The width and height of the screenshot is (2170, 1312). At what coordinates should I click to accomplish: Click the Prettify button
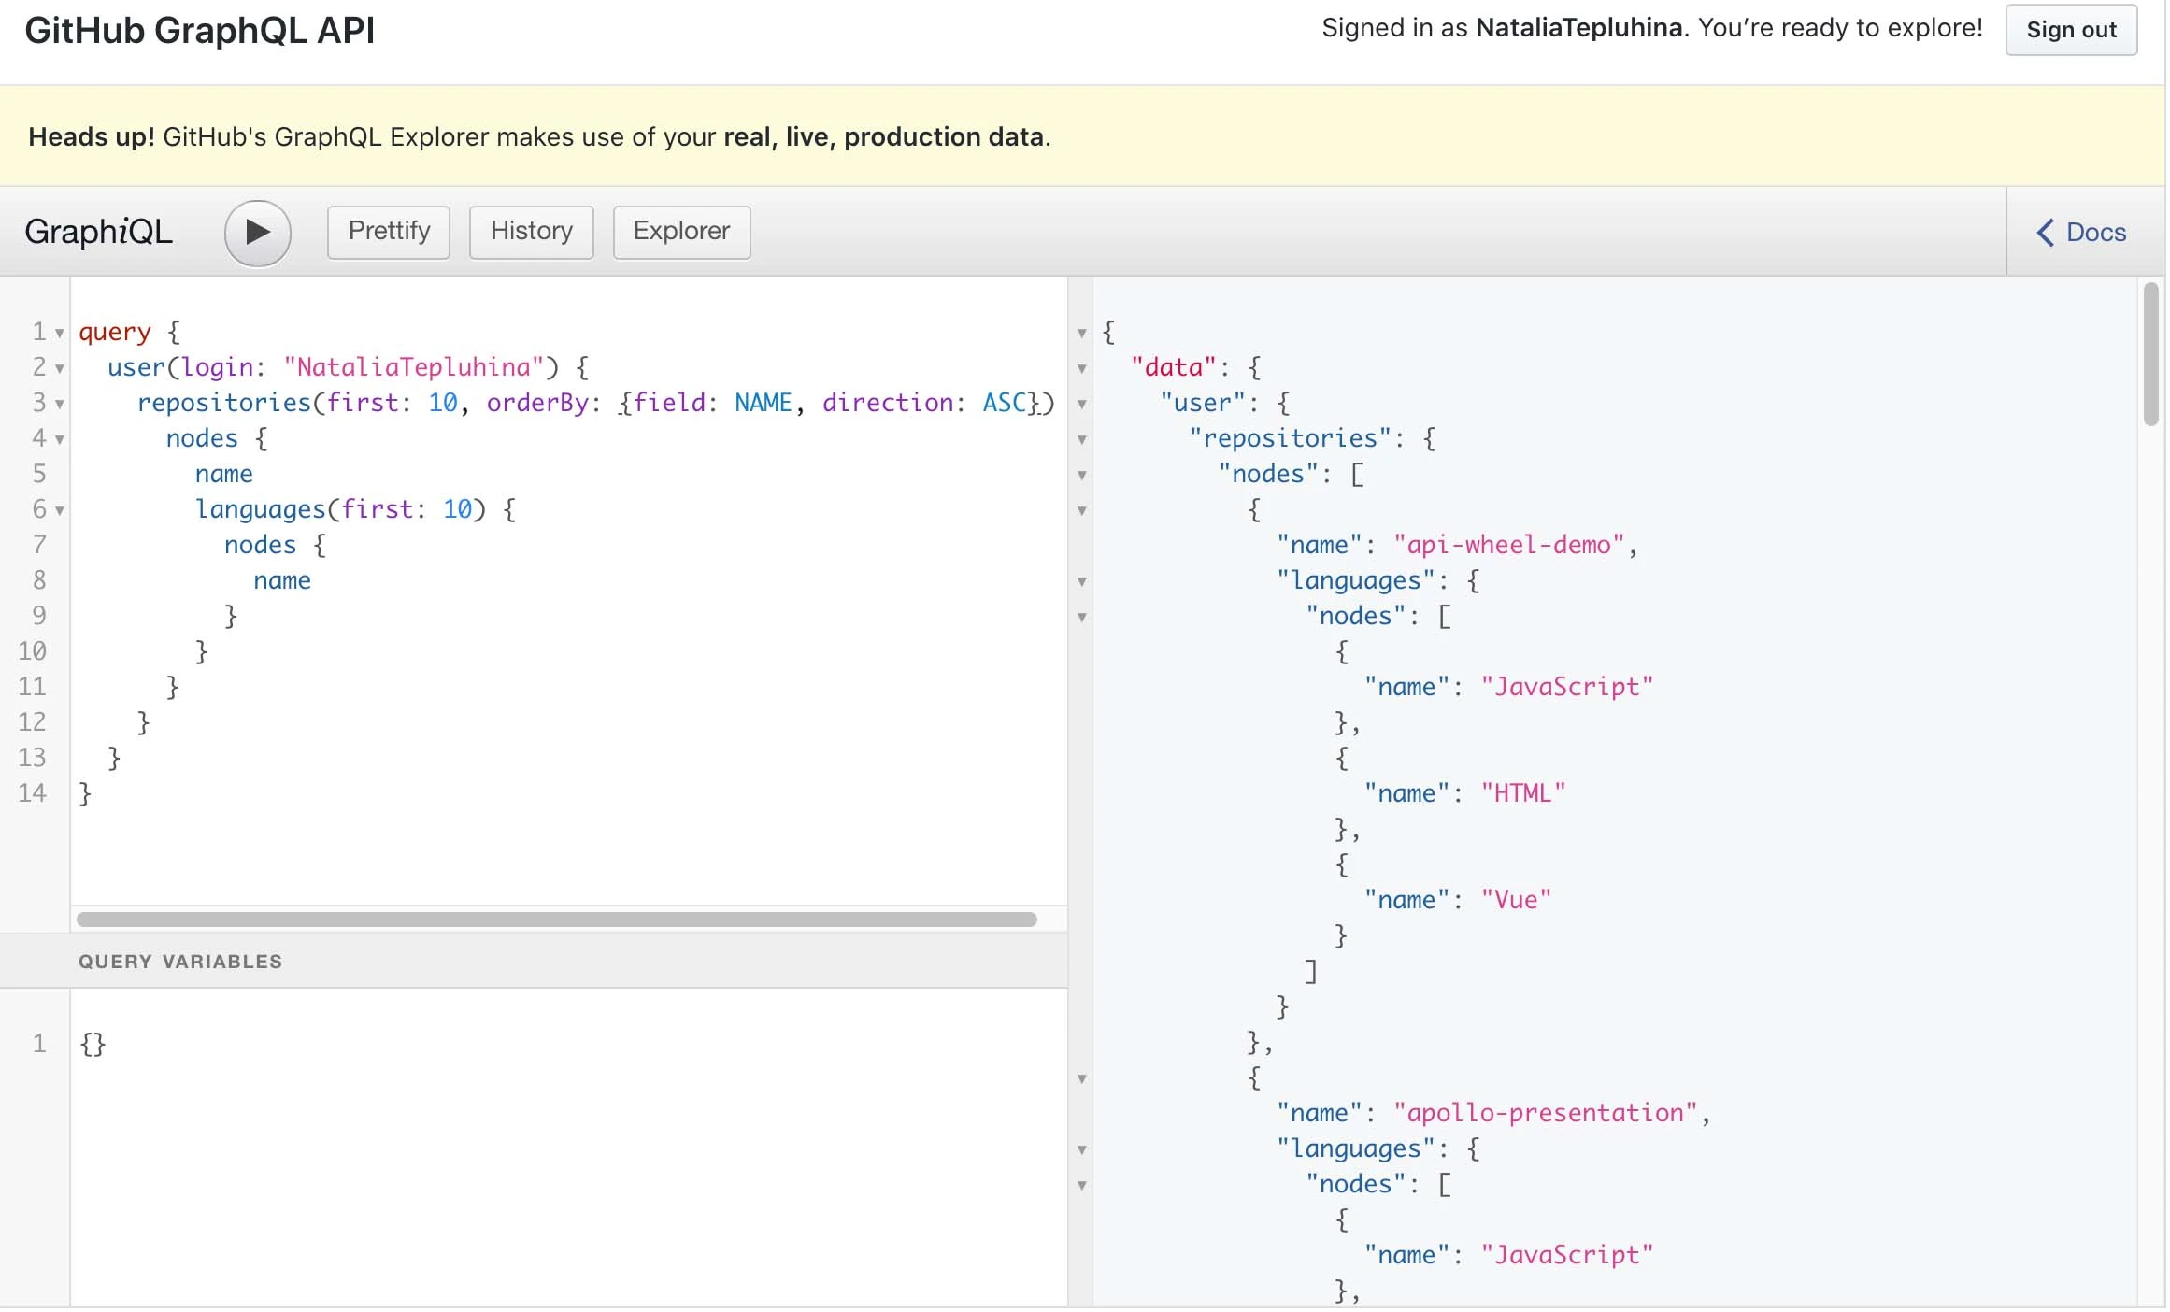pos(389,232)
